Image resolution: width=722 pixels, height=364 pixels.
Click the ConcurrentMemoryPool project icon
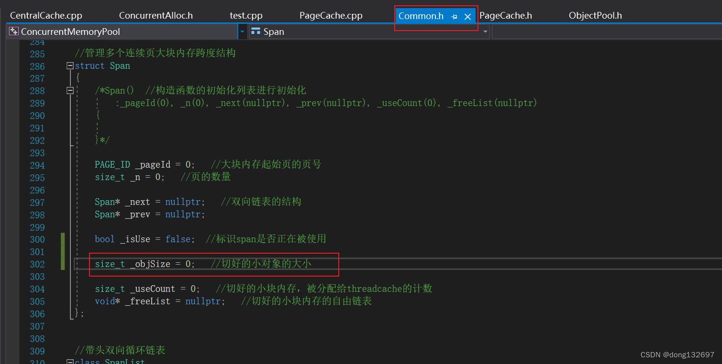(14, 32)
